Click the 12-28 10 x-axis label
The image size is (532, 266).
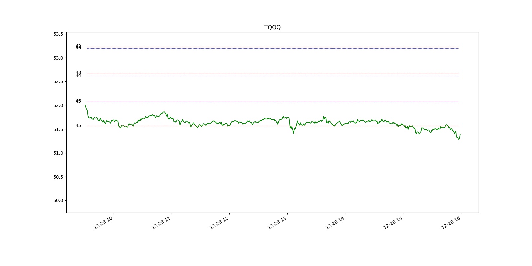click(x=104, y=222)
